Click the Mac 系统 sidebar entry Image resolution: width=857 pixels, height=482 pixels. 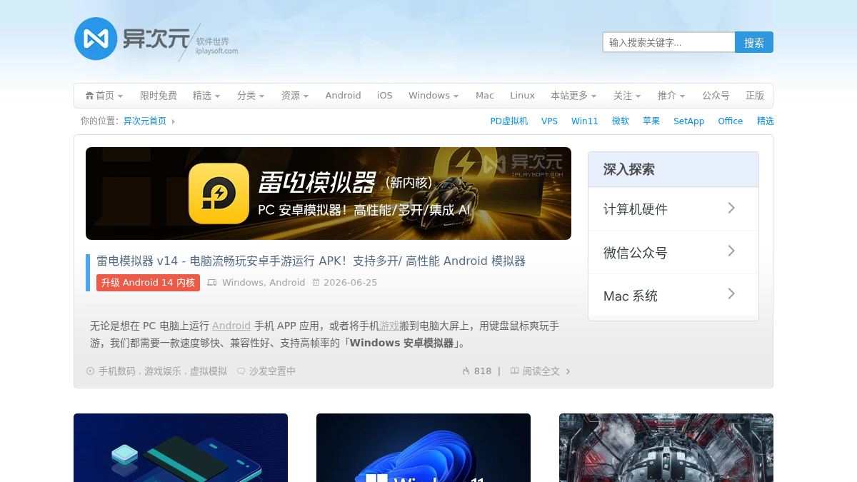673,296
